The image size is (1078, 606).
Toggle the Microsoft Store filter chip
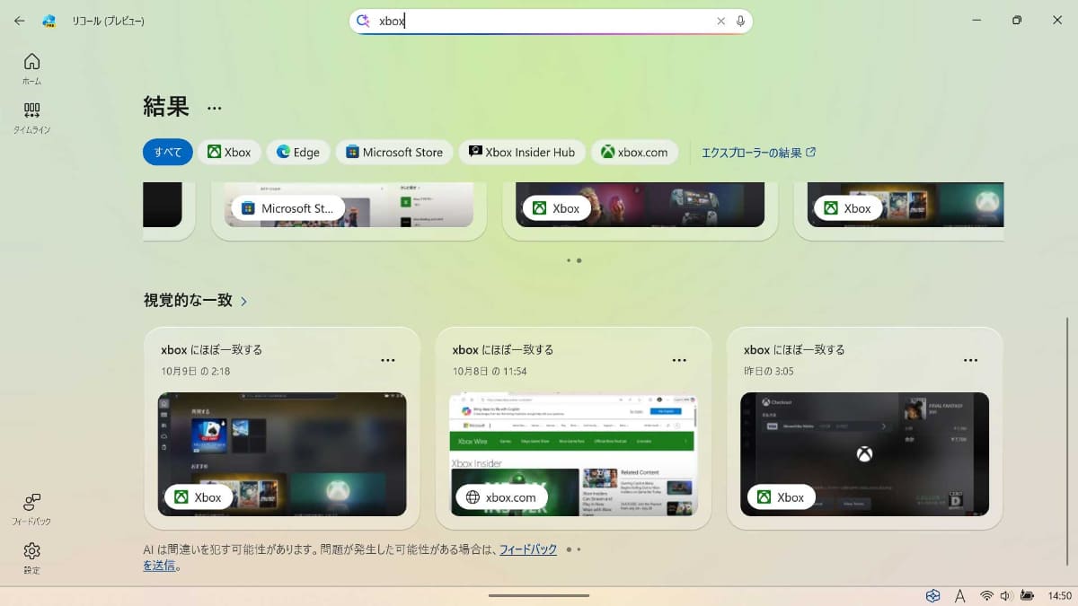pos(394,152)
